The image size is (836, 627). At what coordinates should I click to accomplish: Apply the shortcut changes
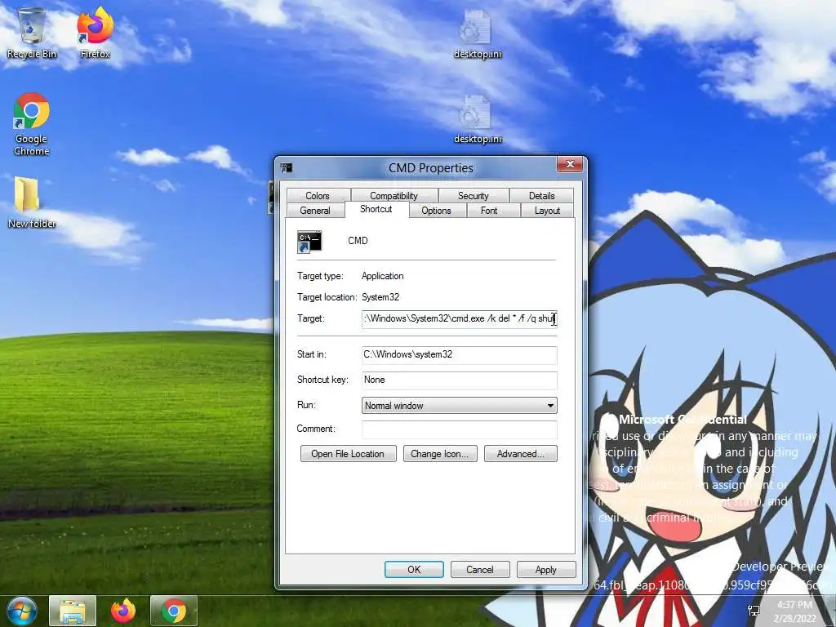546,569
